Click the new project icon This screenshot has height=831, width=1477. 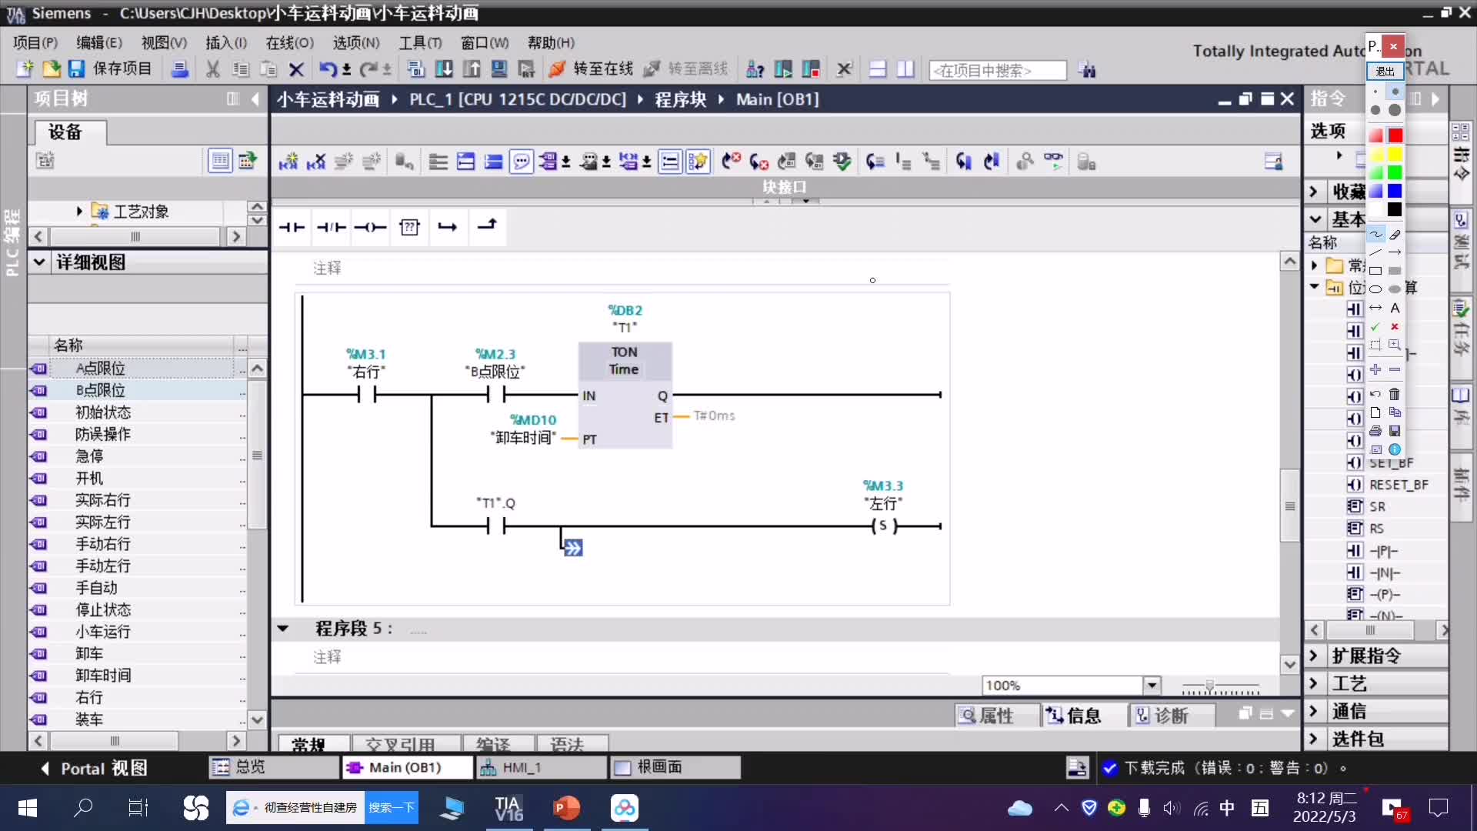pyautogui.click(x=25, y=69)
